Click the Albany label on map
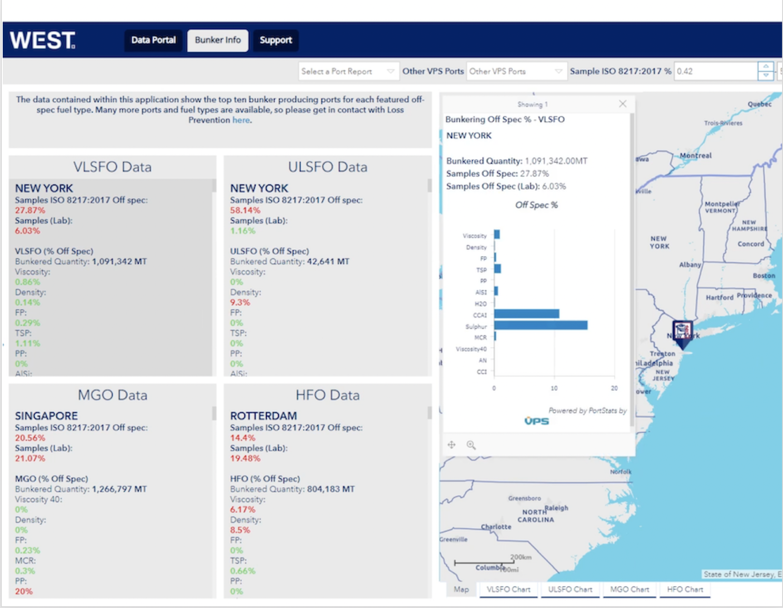Screen dimensions: 783x608 pyautogui.click(x=690, y=265)
